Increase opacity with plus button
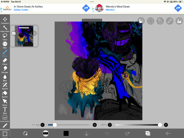184x138 pixels. (166, 125)
